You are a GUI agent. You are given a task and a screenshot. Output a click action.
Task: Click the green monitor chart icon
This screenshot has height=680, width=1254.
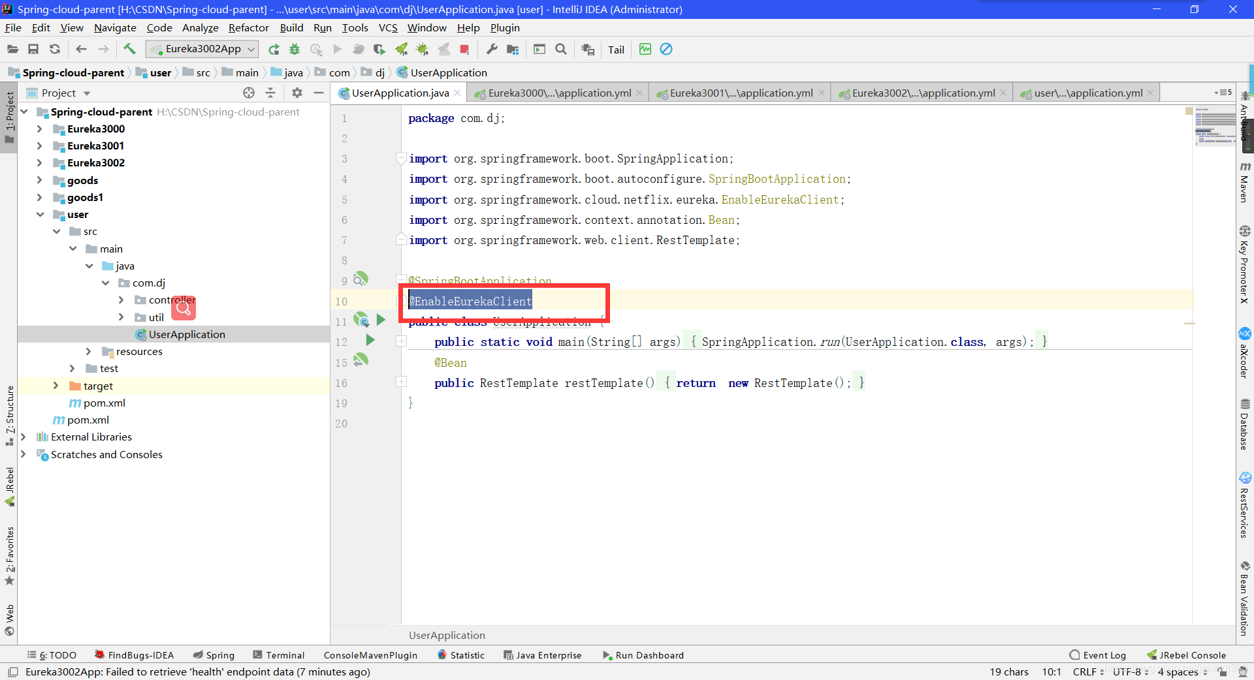(x=645, y=49)
